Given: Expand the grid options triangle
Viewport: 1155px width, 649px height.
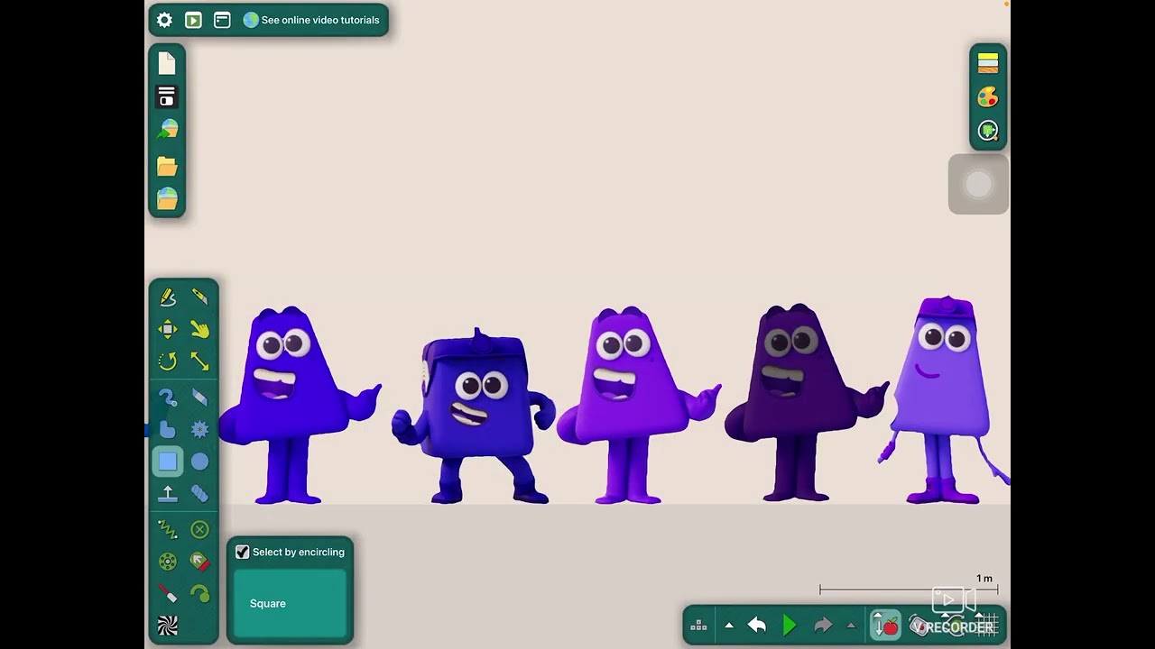Looking at the screenshot, I should (x=979, y=617).
